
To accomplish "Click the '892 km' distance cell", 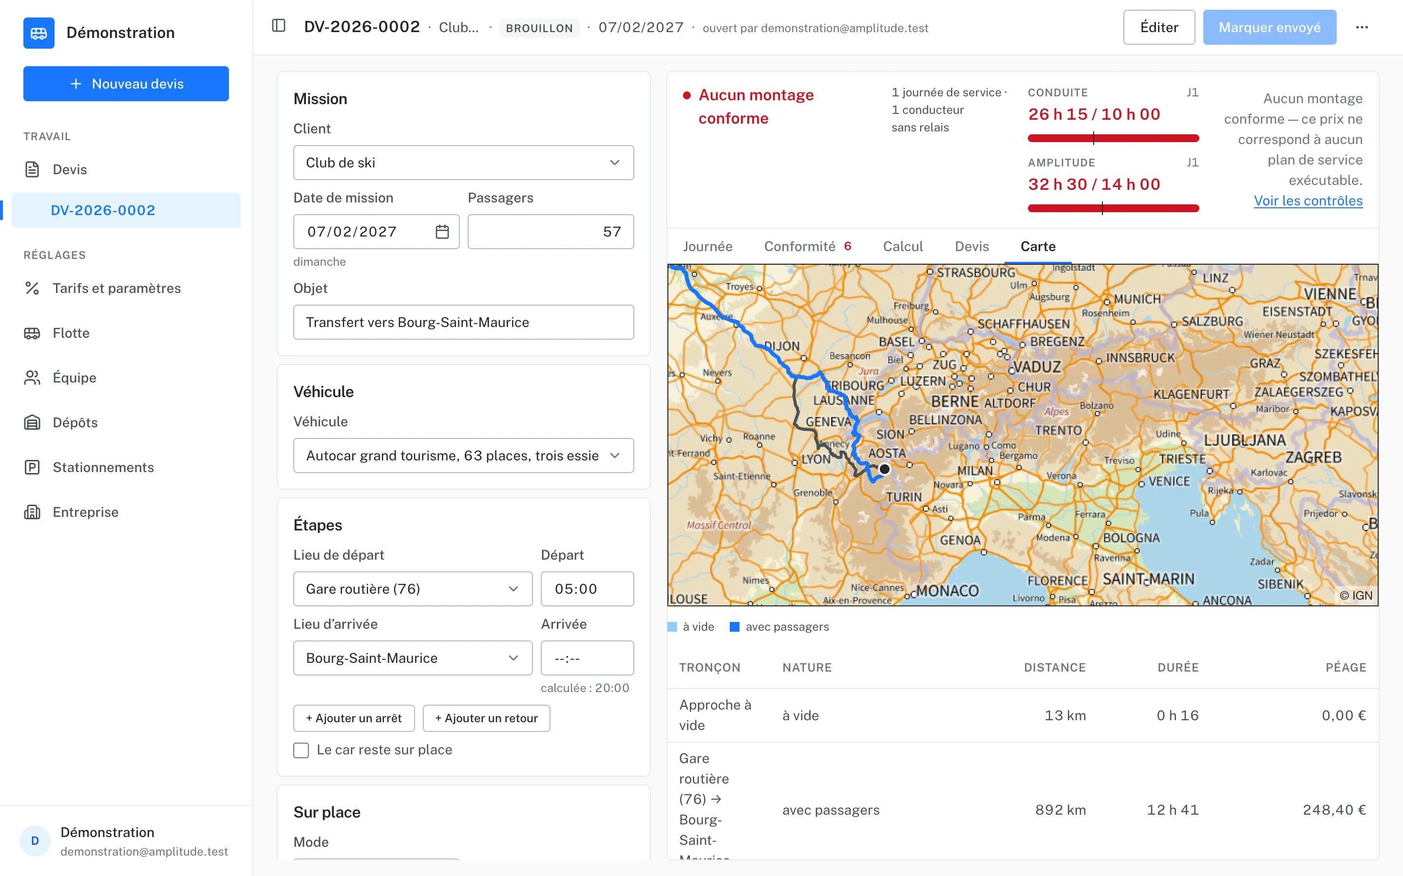I will 1061,810.
